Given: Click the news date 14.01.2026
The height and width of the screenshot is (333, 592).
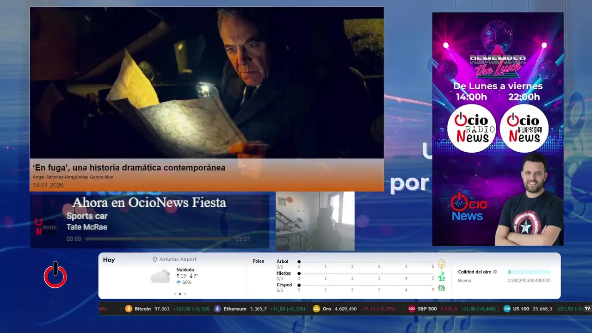Looking at the screenshot, I should pos(48,185).
